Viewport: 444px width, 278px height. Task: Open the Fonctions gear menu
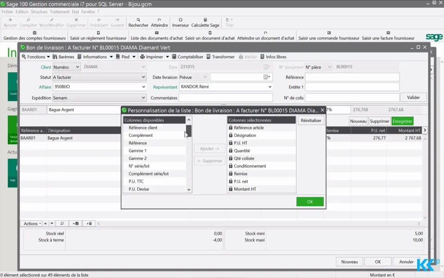click(x=36, y=57)
